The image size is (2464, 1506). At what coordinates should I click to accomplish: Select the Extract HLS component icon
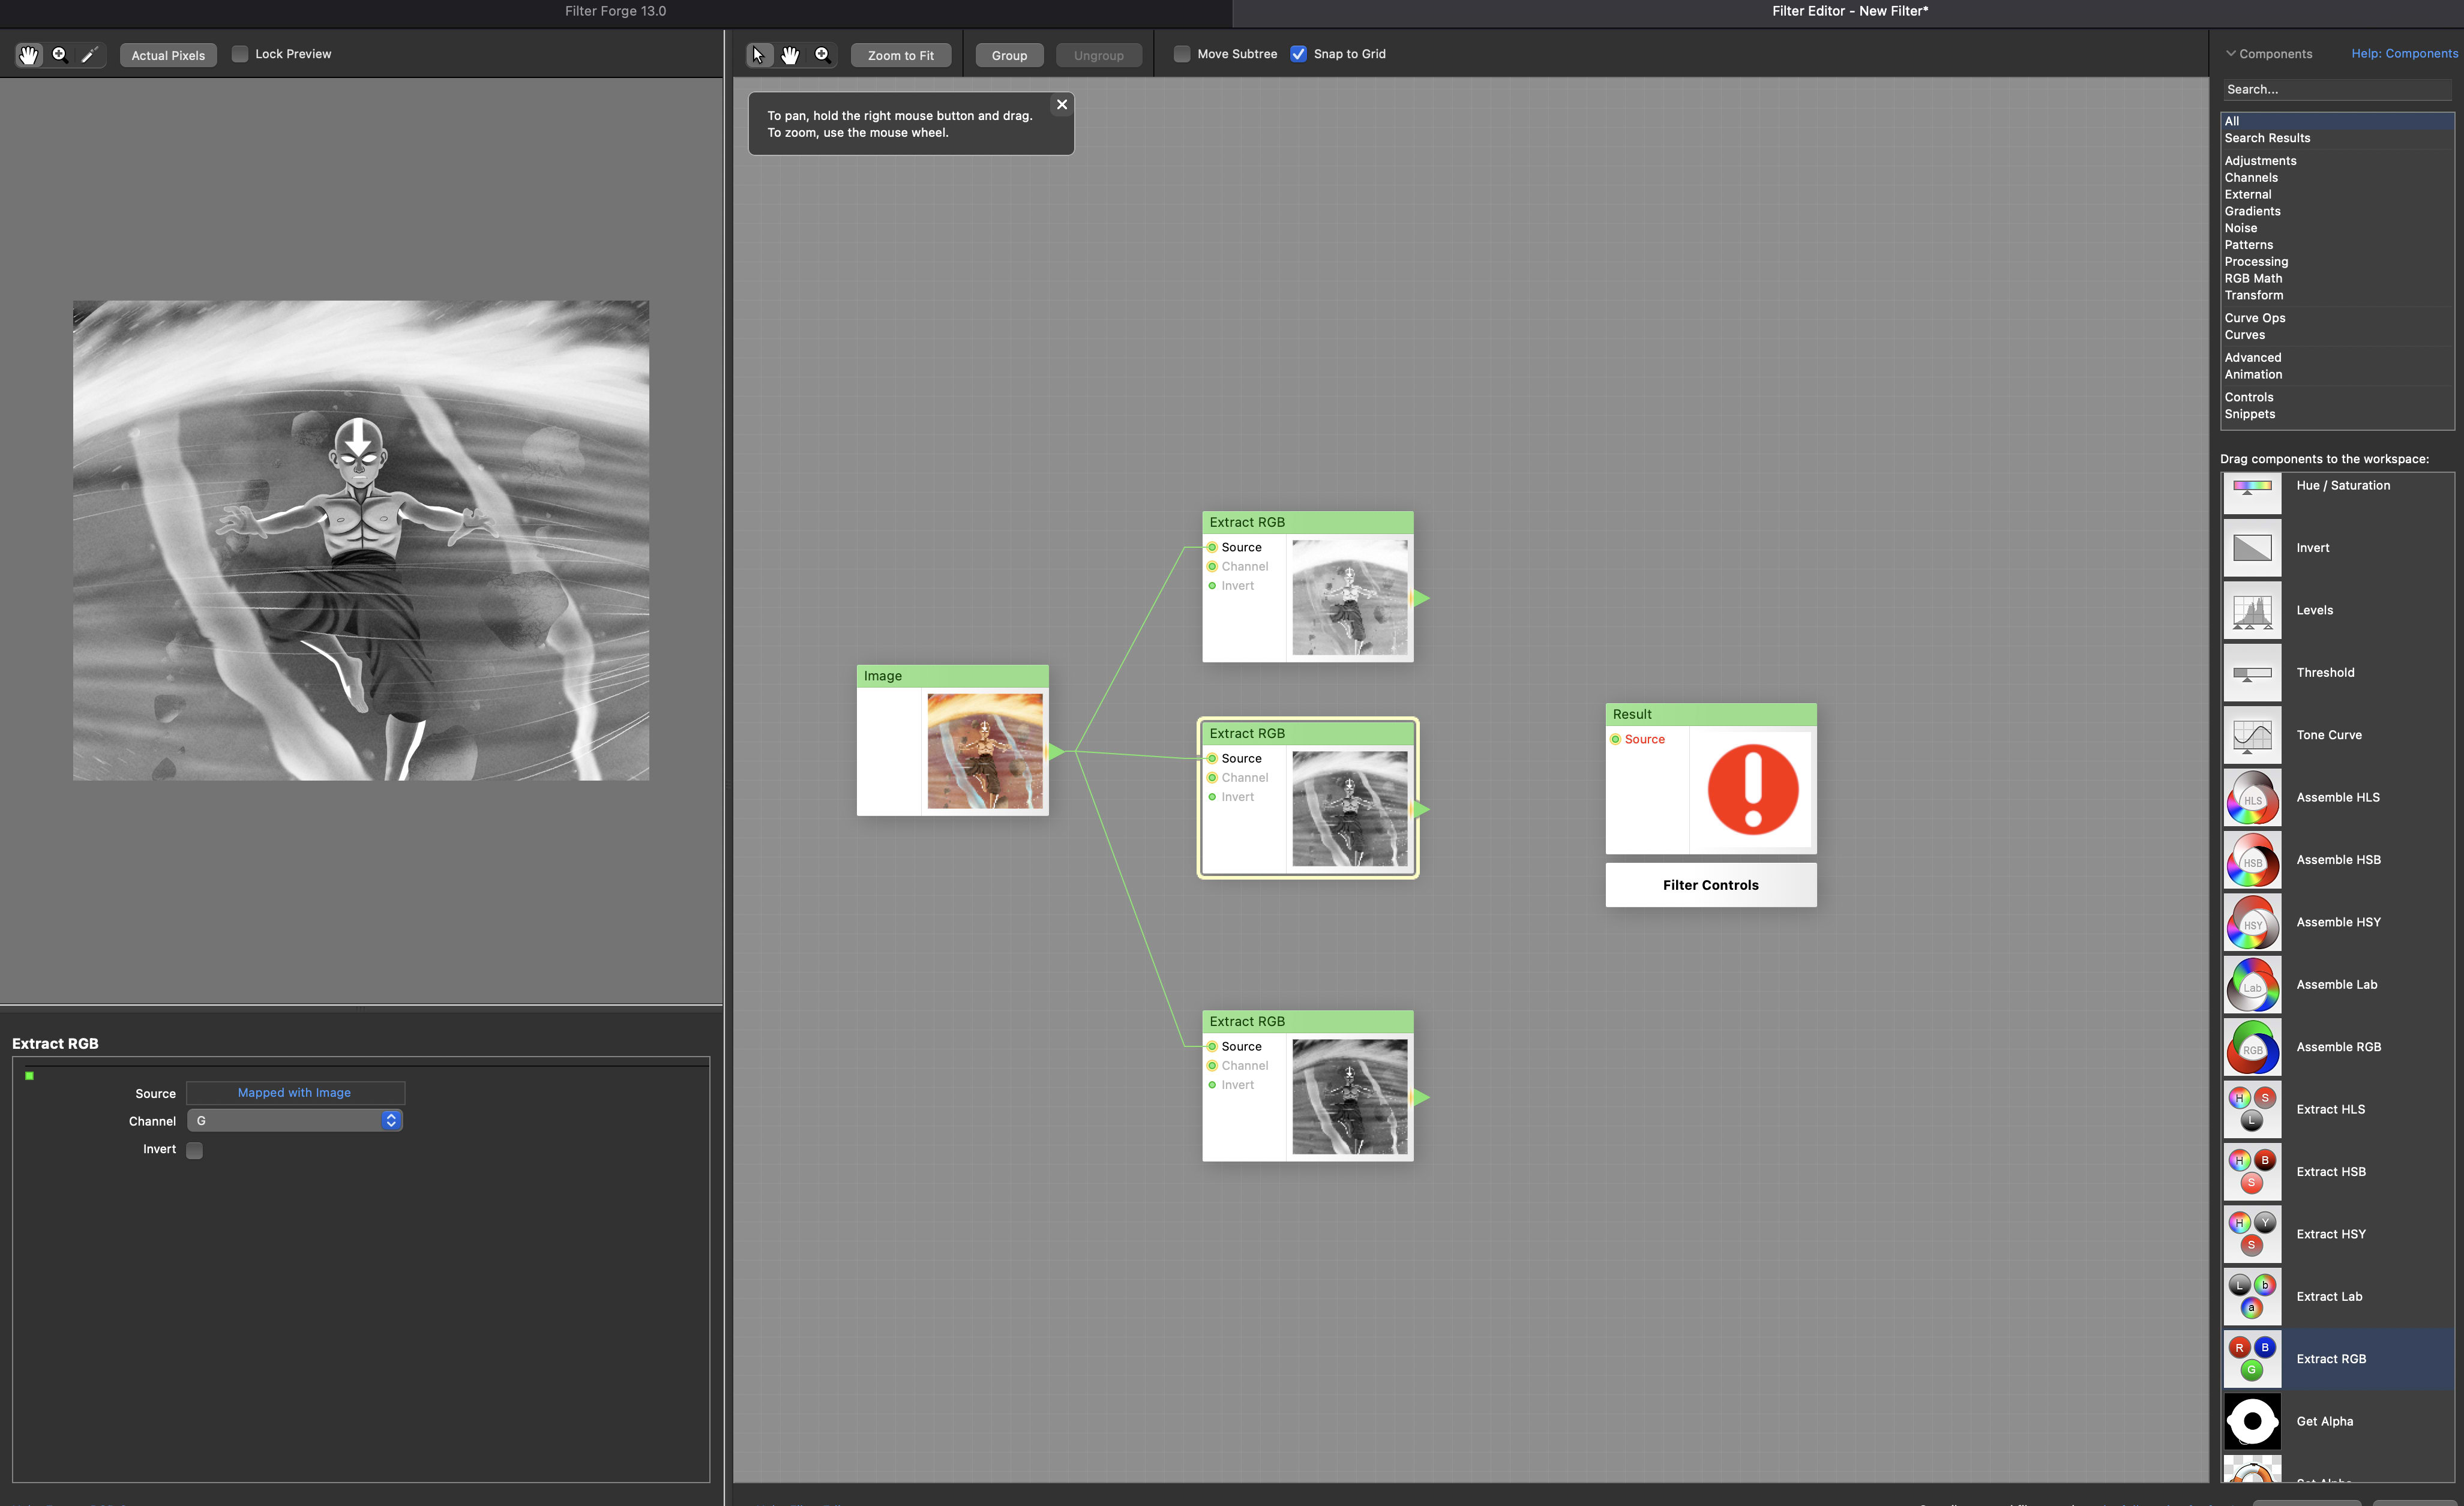pyautogui.click(x=2252, y=1109)
